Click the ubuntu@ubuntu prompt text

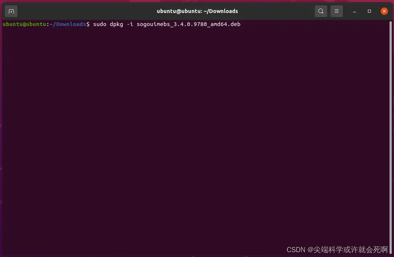click(24, 24)
